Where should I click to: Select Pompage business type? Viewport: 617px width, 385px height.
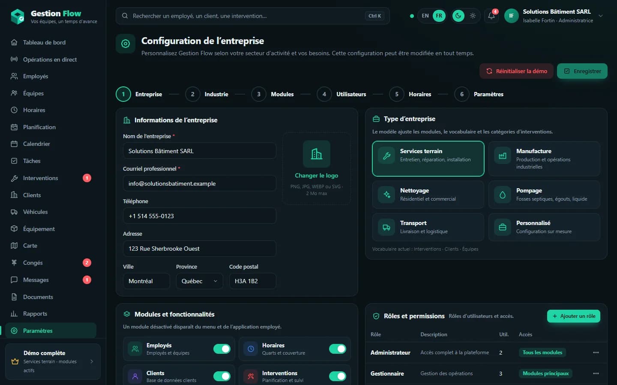point(544,195)
